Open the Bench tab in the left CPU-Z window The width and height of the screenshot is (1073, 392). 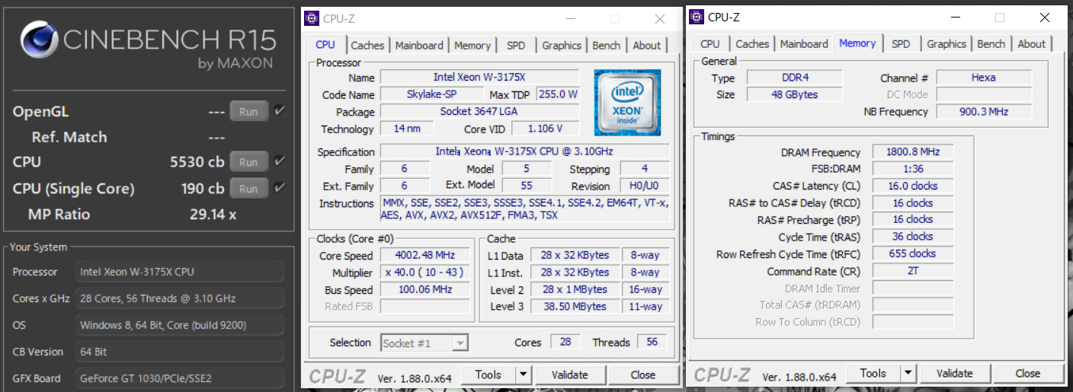(x=607, y=46)
